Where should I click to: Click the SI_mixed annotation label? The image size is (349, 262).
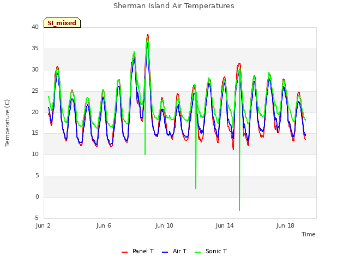[x=62, y=22]
